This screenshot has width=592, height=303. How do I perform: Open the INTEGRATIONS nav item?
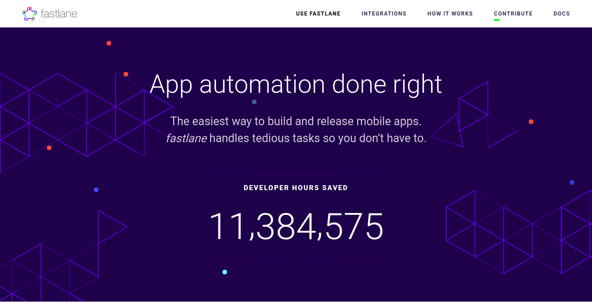pyautogui.click(x=384, y=14)
